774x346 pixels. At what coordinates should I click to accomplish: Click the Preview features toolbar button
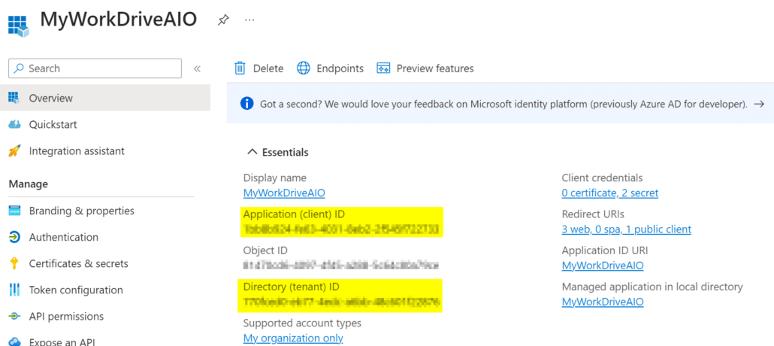pyautogui.click(x=425, y=68)
